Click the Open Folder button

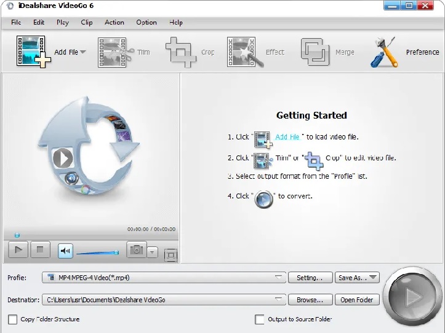(x=356, y=300)
